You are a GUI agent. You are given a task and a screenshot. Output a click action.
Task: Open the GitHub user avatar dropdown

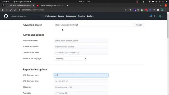tap(161, 16)
